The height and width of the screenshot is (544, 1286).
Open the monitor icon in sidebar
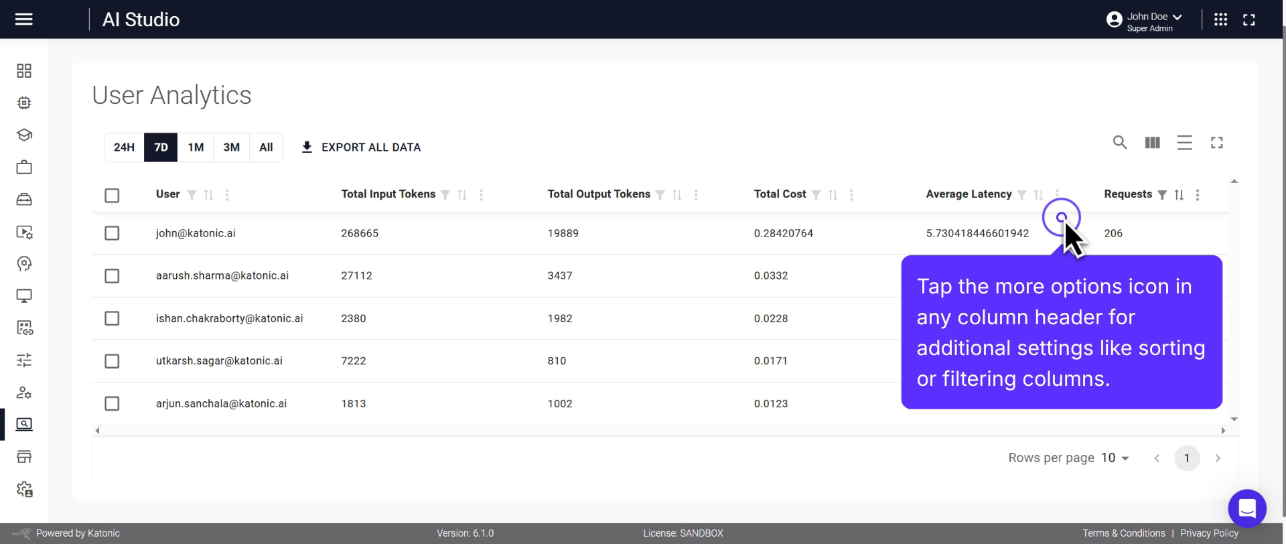coord(24,296)
